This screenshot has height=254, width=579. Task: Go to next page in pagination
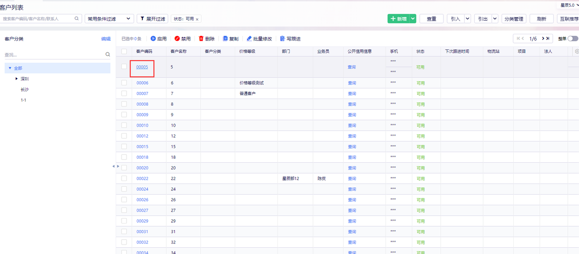click(543, 38)
